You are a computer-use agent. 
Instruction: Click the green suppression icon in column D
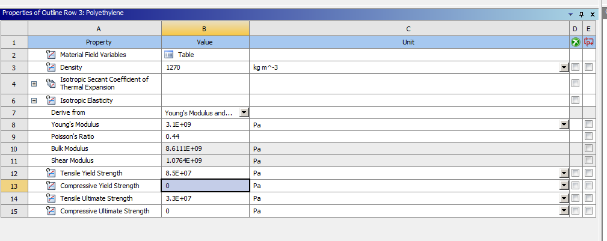(x=576, y=42)
